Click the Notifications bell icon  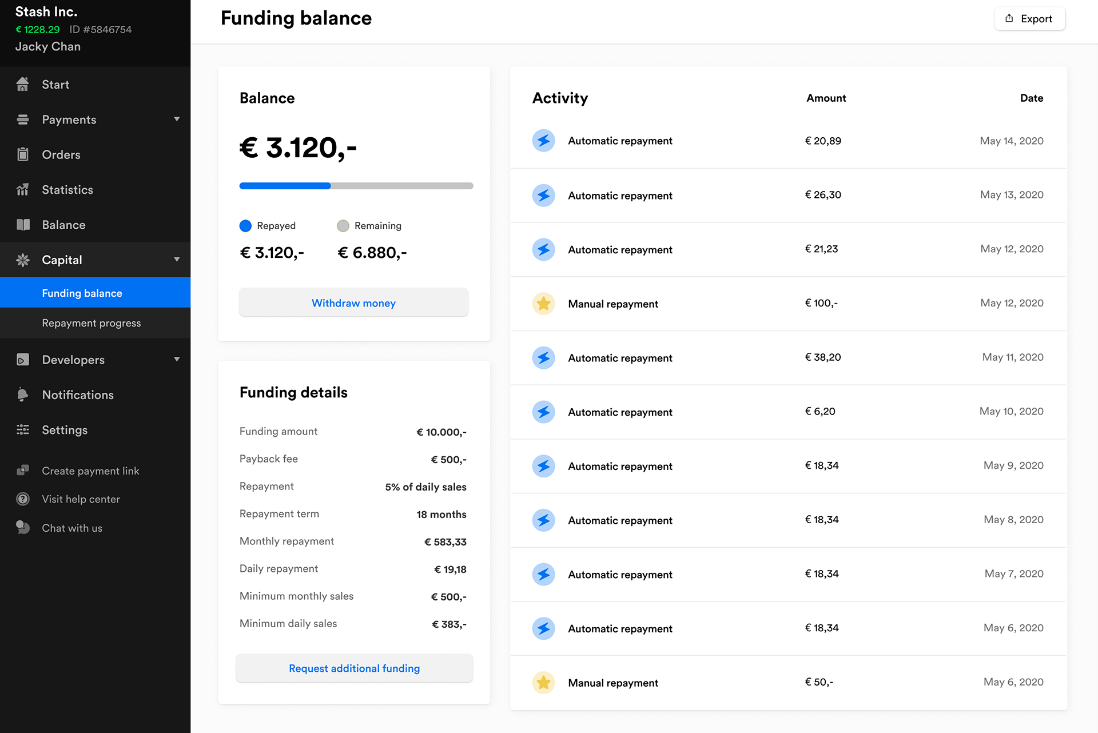[x=23, y=395]
